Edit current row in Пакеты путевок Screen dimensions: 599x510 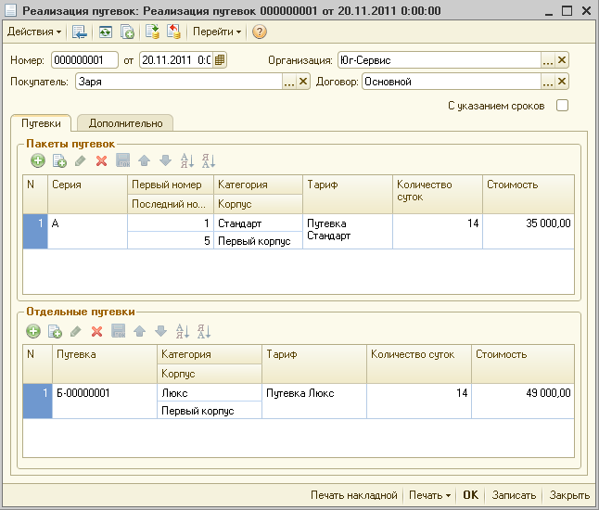coord(81,160)
